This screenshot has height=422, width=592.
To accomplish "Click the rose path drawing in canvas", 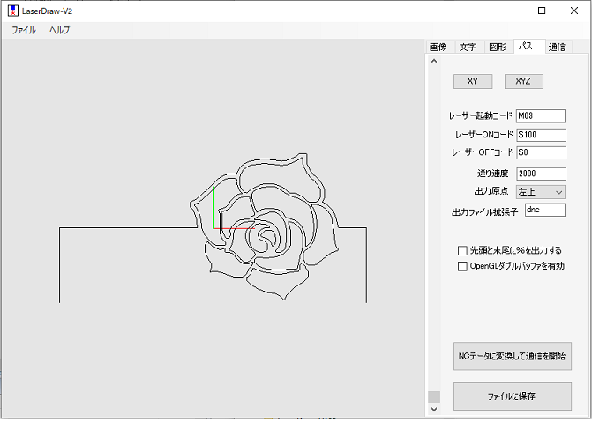I will point(265,226).
